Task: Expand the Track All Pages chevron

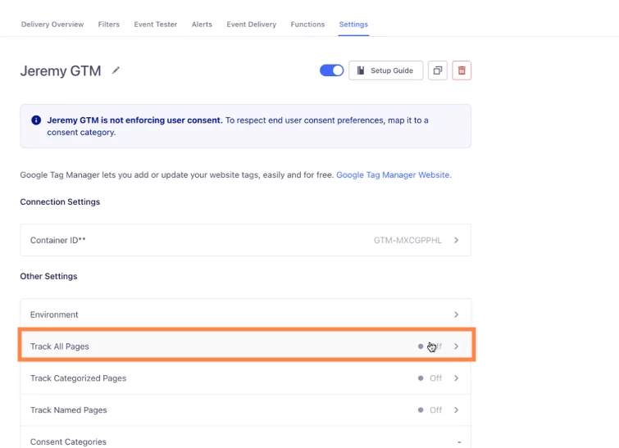Action: [456, 346]
